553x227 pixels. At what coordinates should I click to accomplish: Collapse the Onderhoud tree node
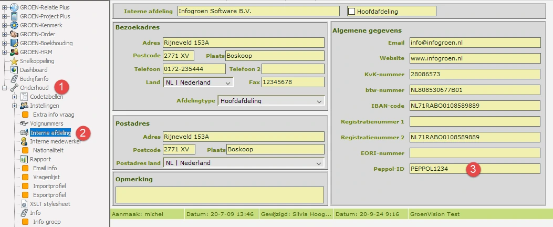tap(5, 88)
